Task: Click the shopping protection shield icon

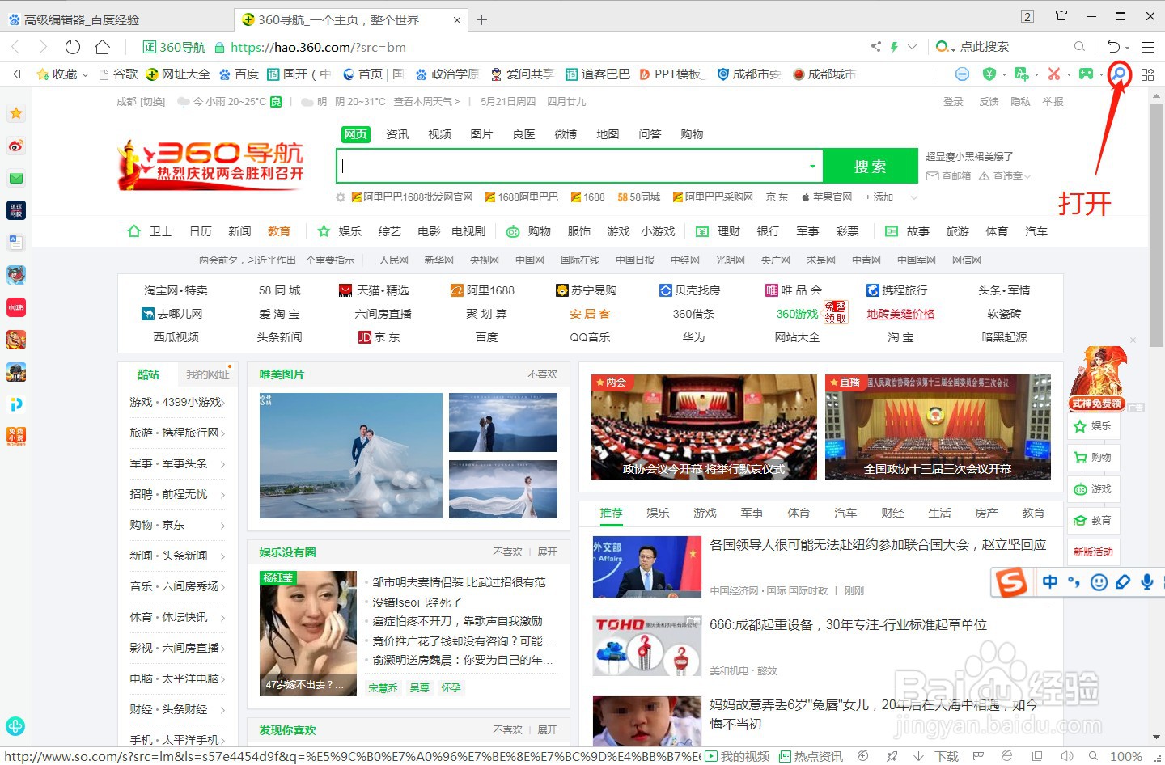Action: pos(989,74)
